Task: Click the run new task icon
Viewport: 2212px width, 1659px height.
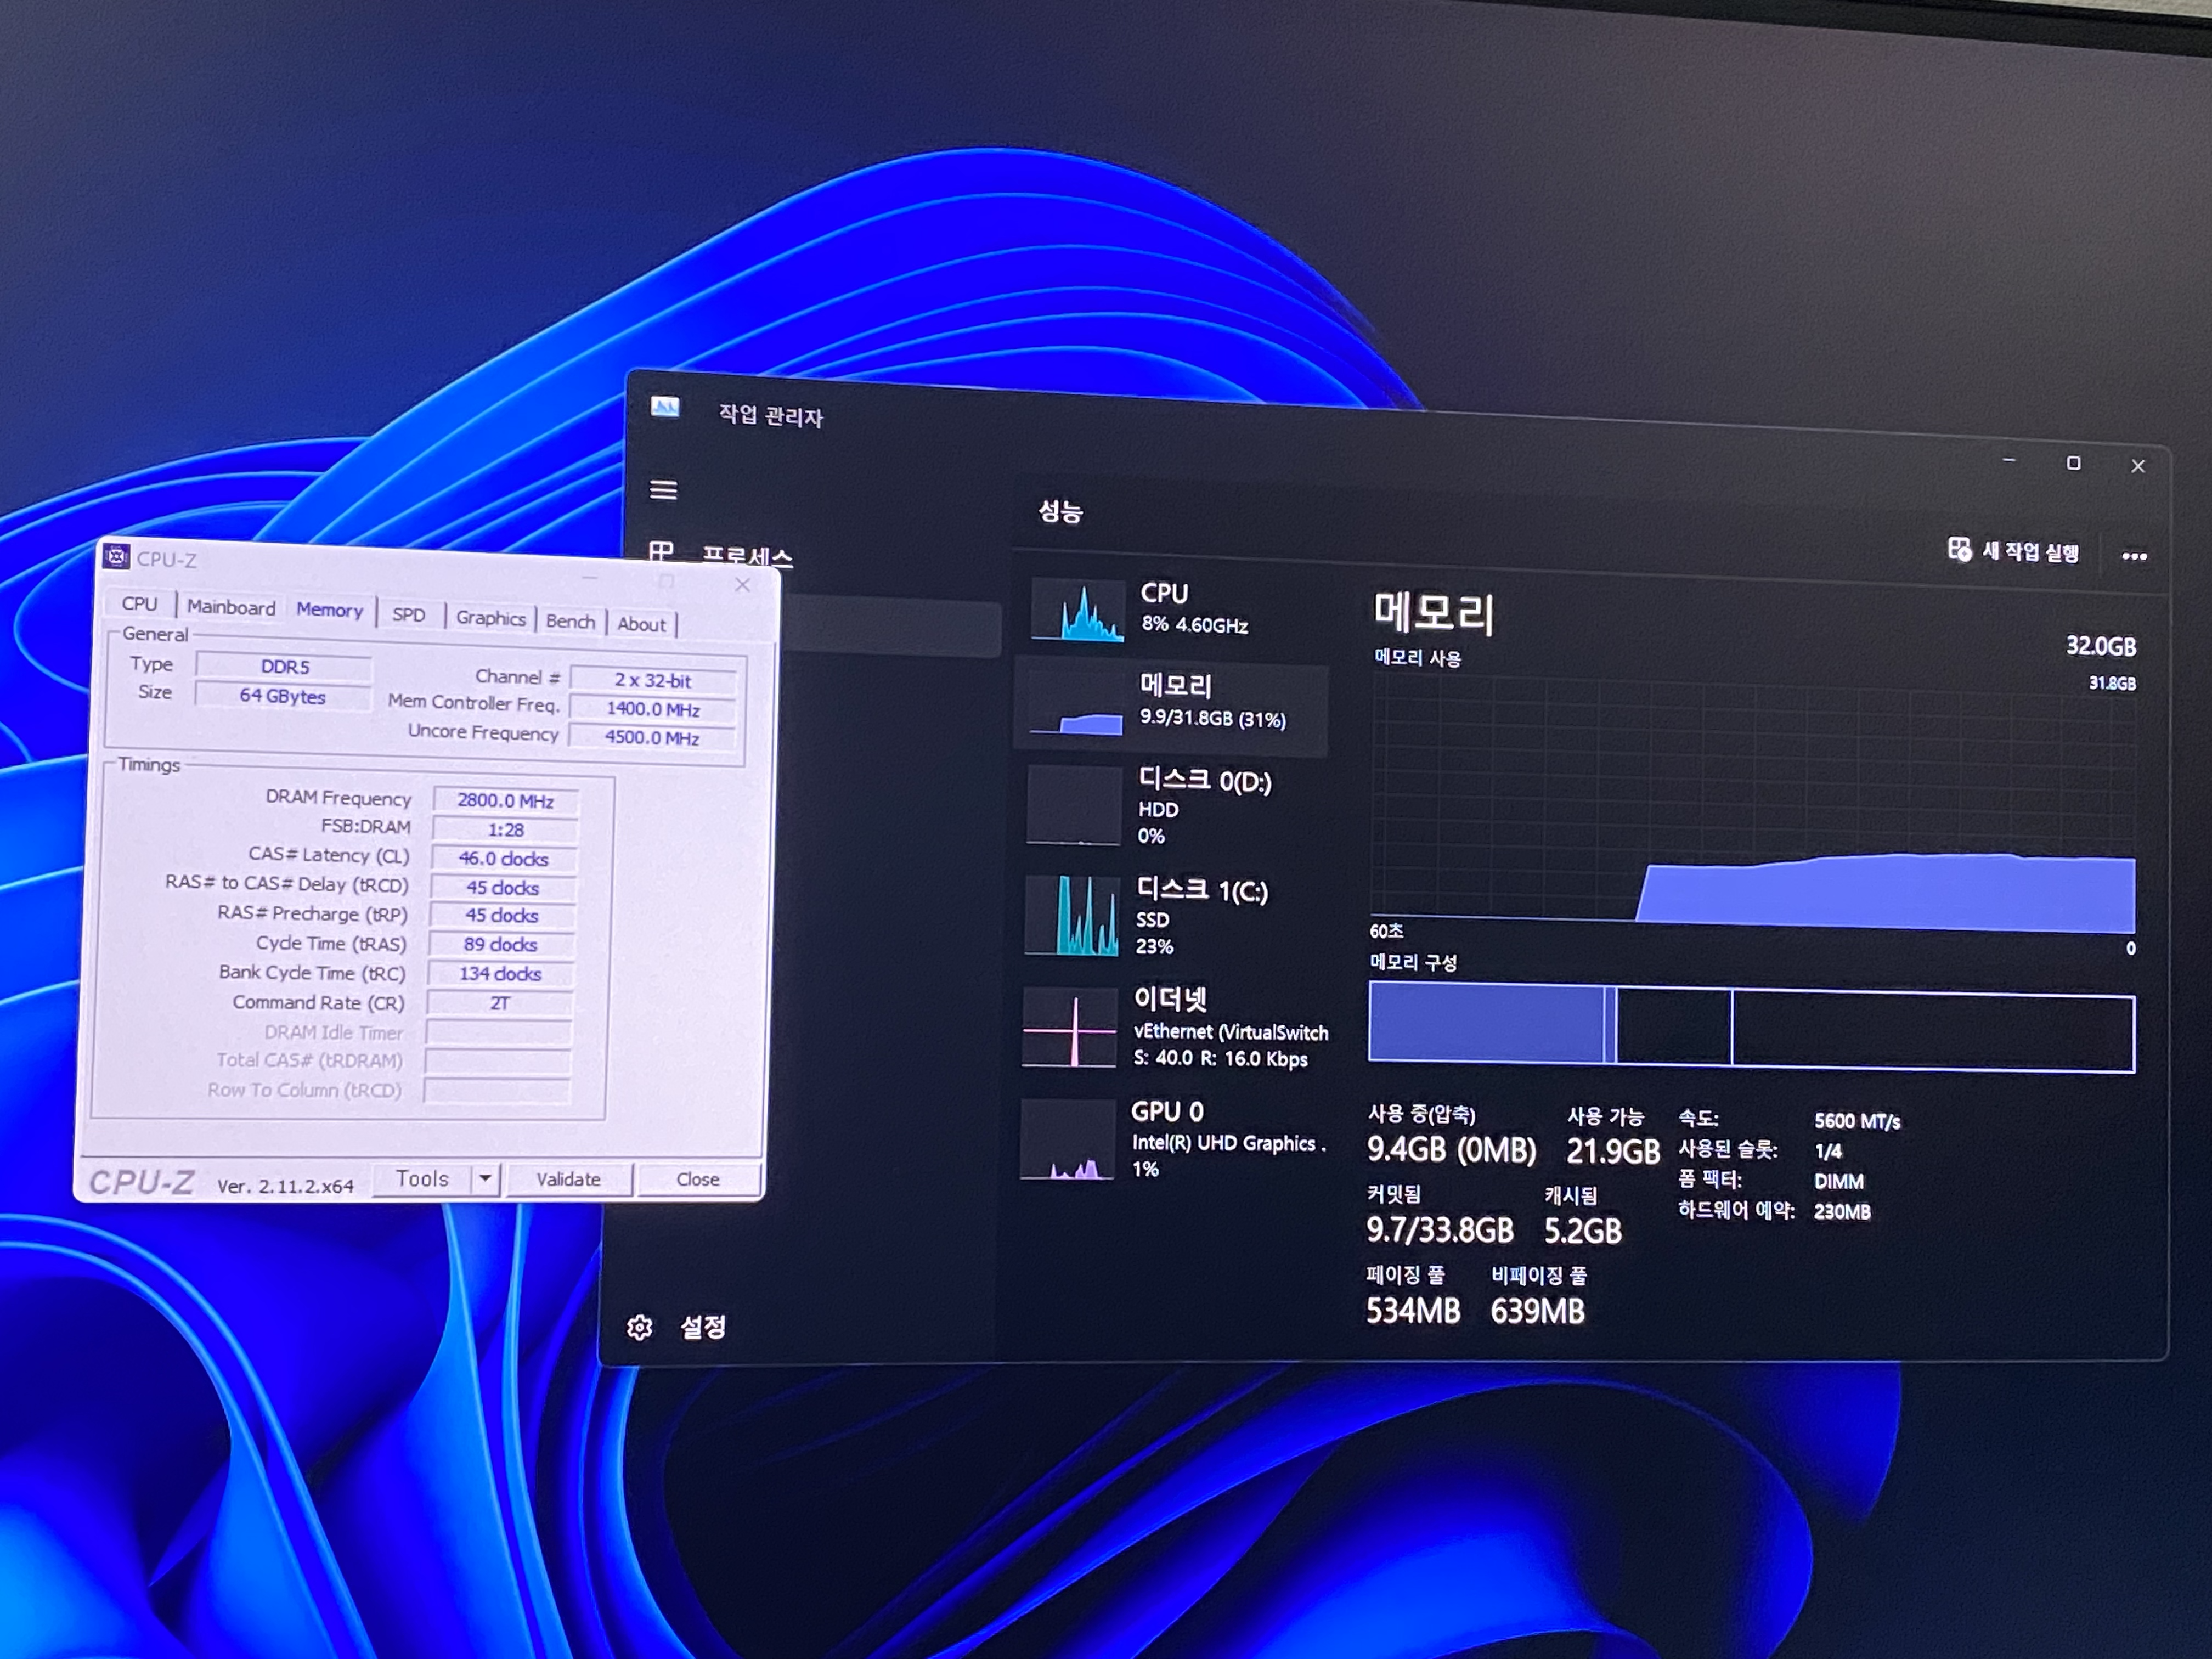Action: click(1959, 550)
